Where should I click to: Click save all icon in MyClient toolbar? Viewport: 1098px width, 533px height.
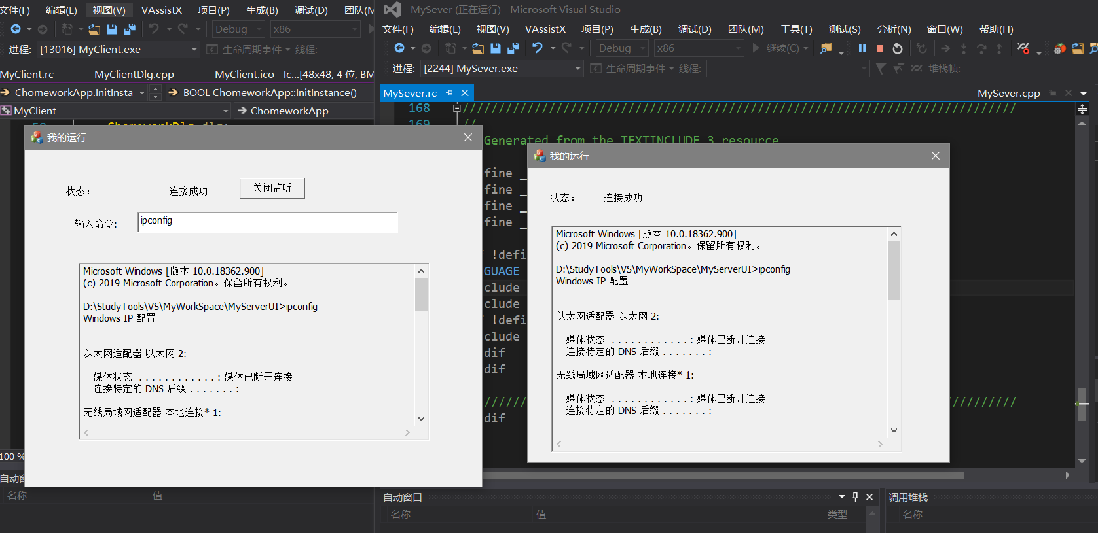(130, 29)
